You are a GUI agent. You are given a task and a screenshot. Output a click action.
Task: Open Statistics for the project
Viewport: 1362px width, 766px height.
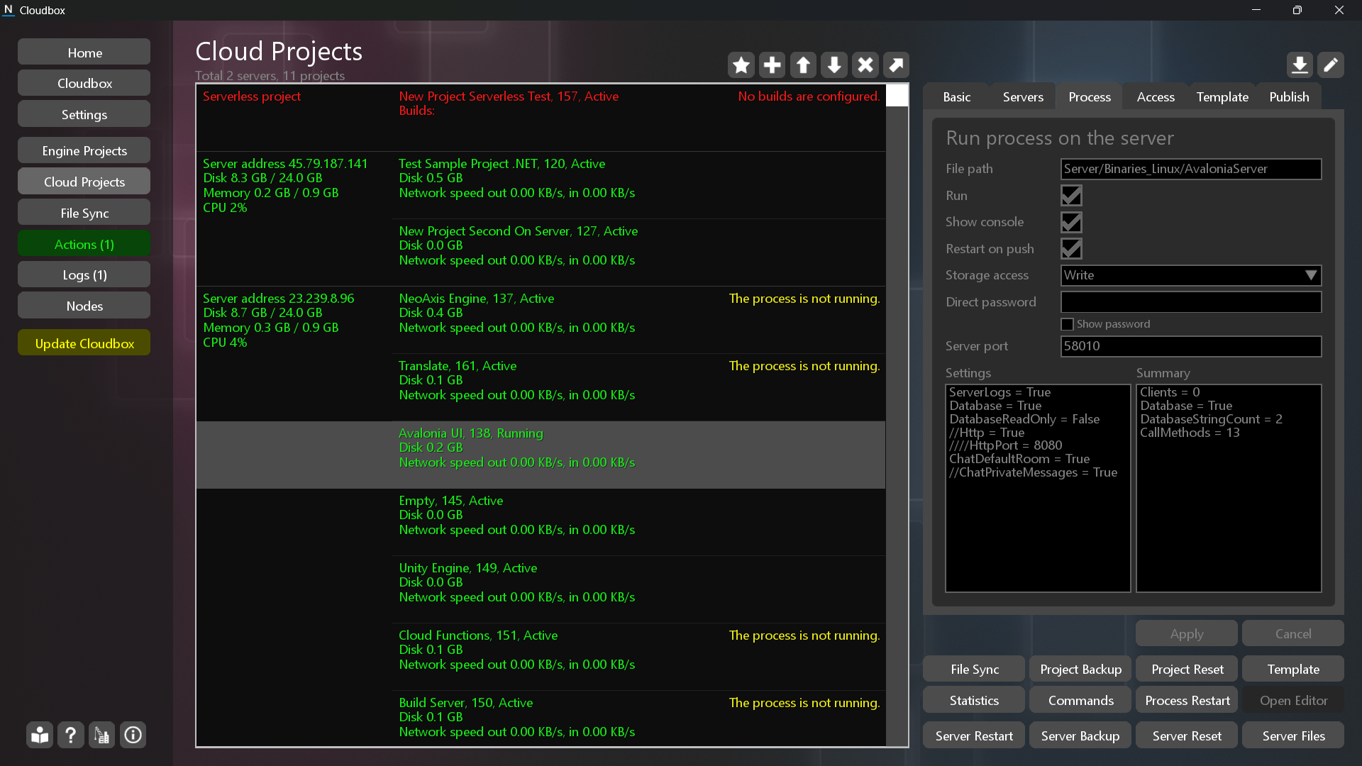[x=974, y=700]
